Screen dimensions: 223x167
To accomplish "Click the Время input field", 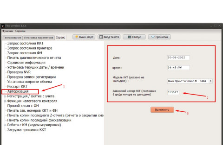I will [x=178, y=67].
